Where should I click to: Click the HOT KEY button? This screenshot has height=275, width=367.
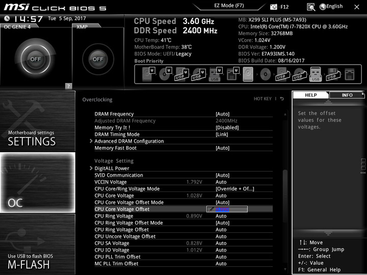[x=263, y=99]
